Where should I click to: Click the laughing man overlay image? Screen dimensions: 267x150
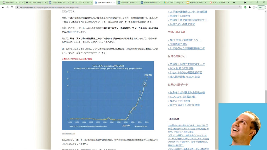pos(243,127)
